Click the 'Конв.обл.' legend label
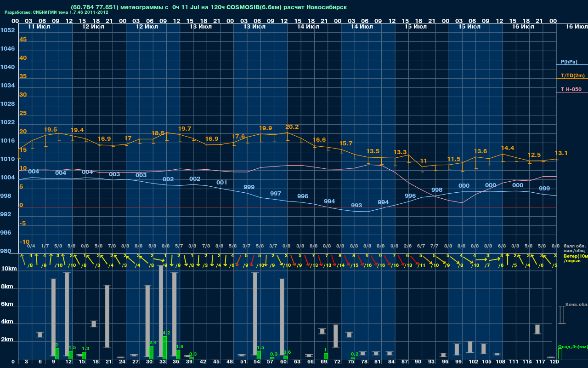 click(576, 305)
